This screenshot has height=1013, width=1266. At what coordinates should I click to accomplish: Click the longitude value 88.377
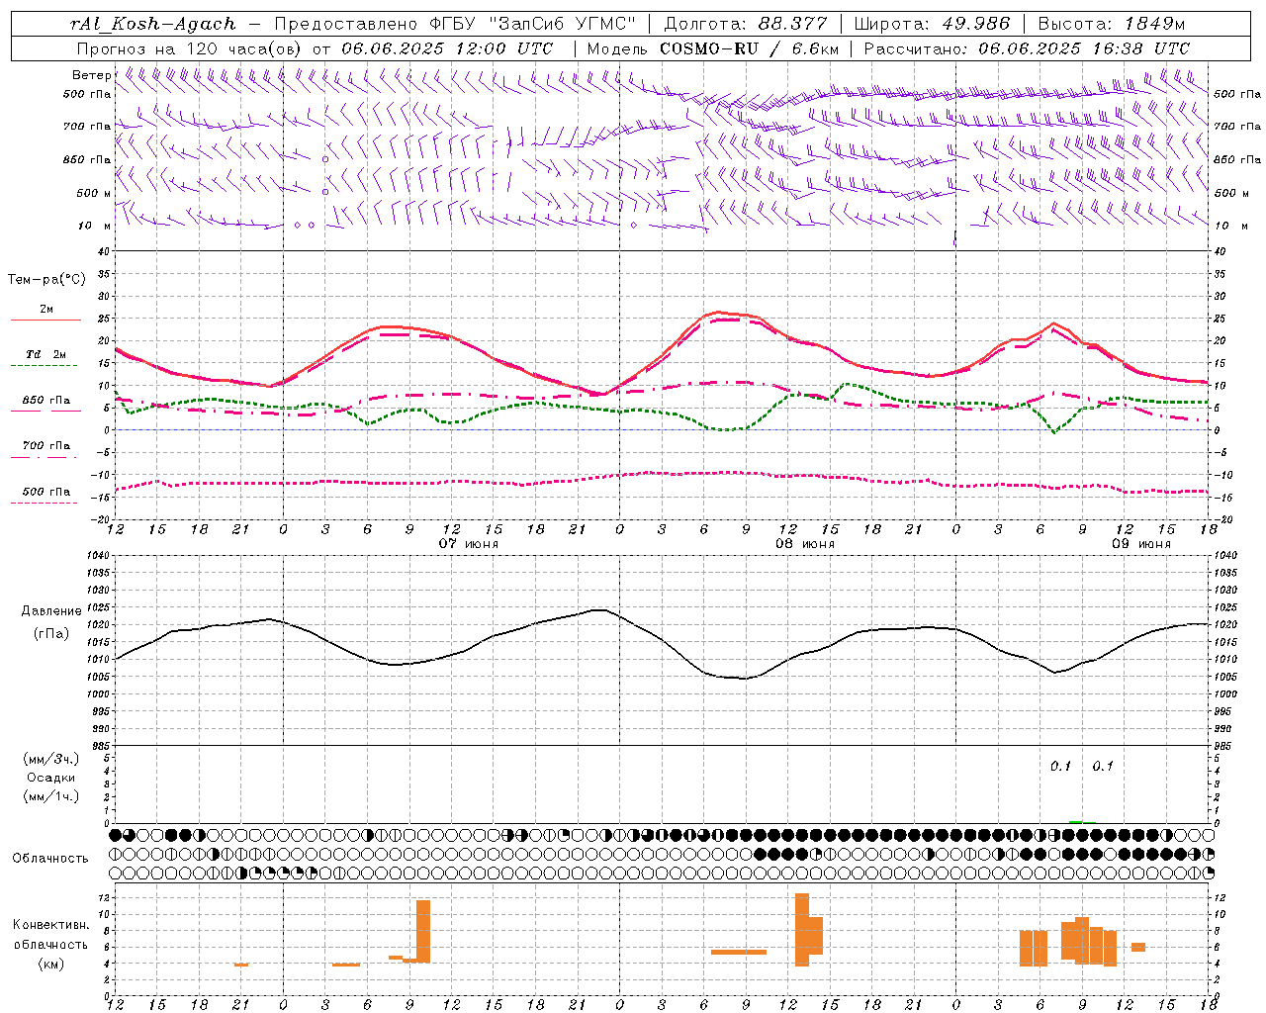[793, 24]
